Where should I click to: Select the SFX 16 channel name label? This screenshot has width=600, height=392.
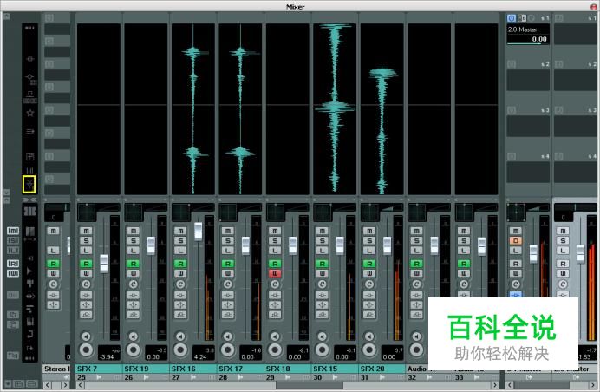192,369
